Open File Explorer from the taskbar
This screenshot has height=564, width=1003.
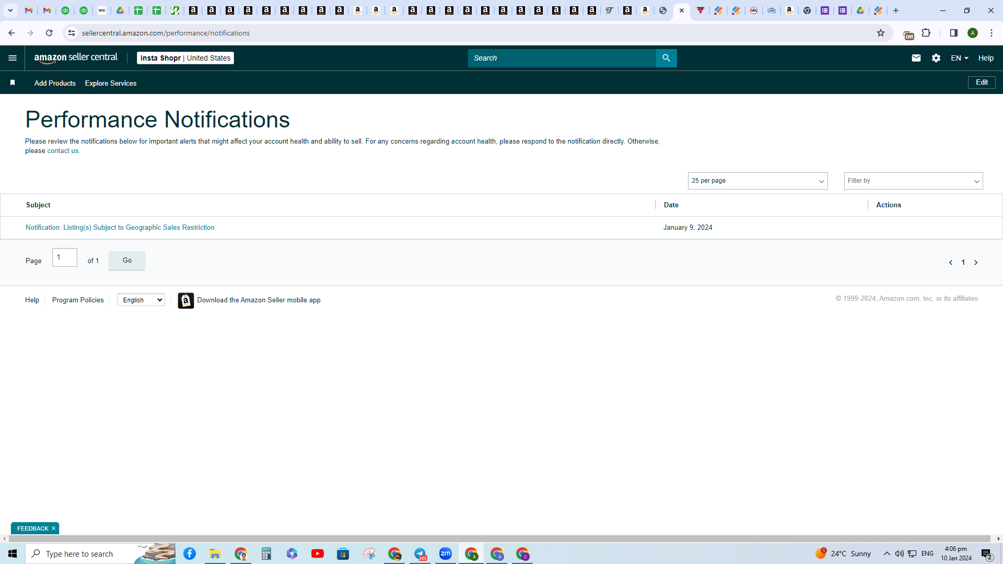point(215,554)
